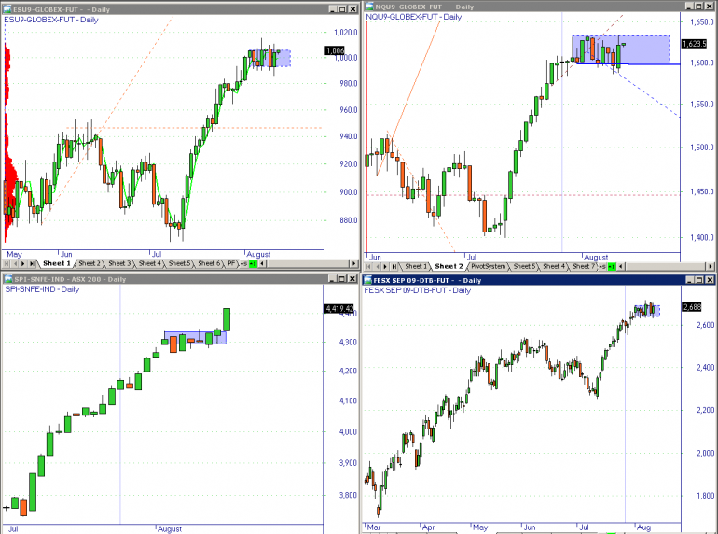Maximize the FESX SEP 09 window

click(x=699, y=280)
